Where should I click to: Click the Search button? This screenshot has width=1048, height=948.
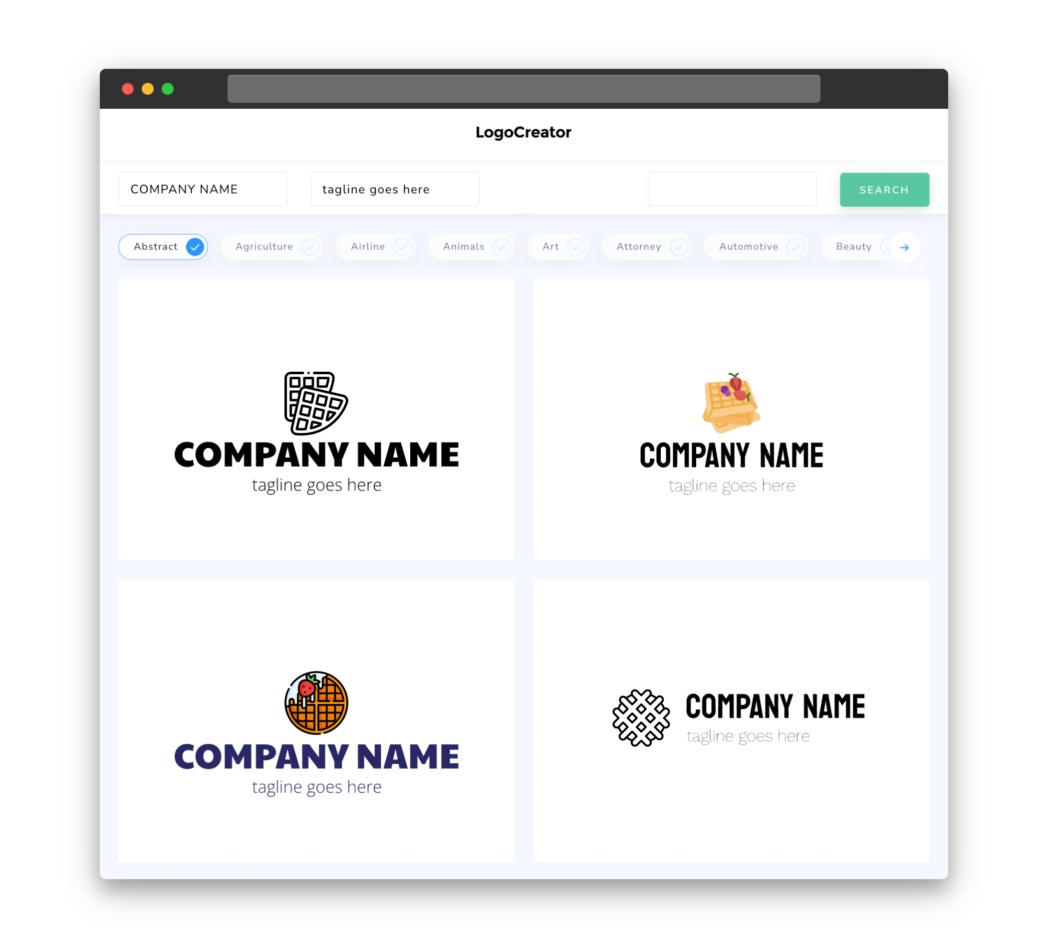[x=884, y=189]
